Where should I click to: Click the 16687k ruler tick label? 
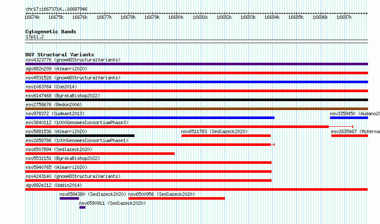[x=344, y=17]
